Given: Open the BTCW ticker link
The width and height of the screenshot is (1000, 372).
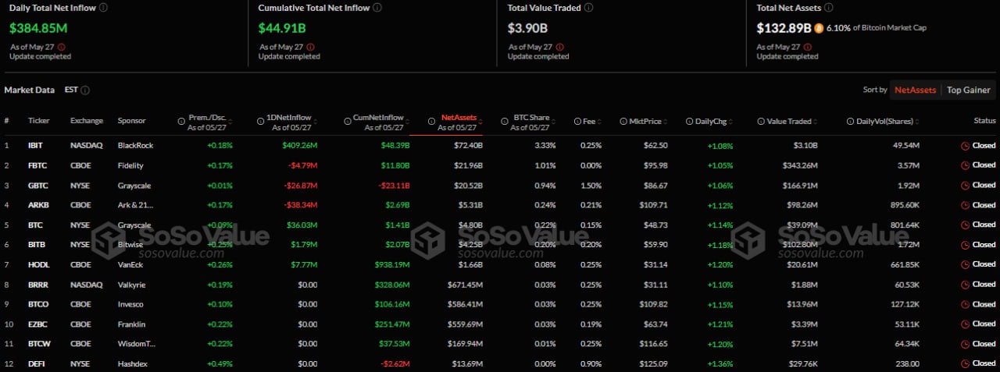Looking at the screenshot, I should pos(38,344).
